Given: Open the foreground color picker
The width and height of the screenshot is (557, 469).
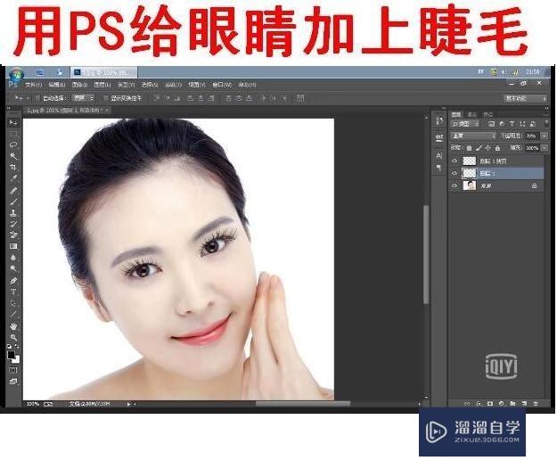Looking at the screenshot, I should (x=11, y=355).
